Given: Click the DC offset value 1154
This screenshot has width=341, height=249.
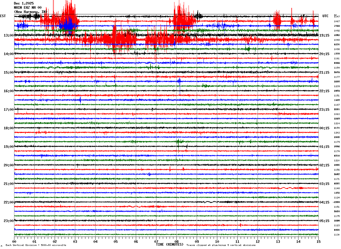Looking at the screenshot, I should point(337,68).
